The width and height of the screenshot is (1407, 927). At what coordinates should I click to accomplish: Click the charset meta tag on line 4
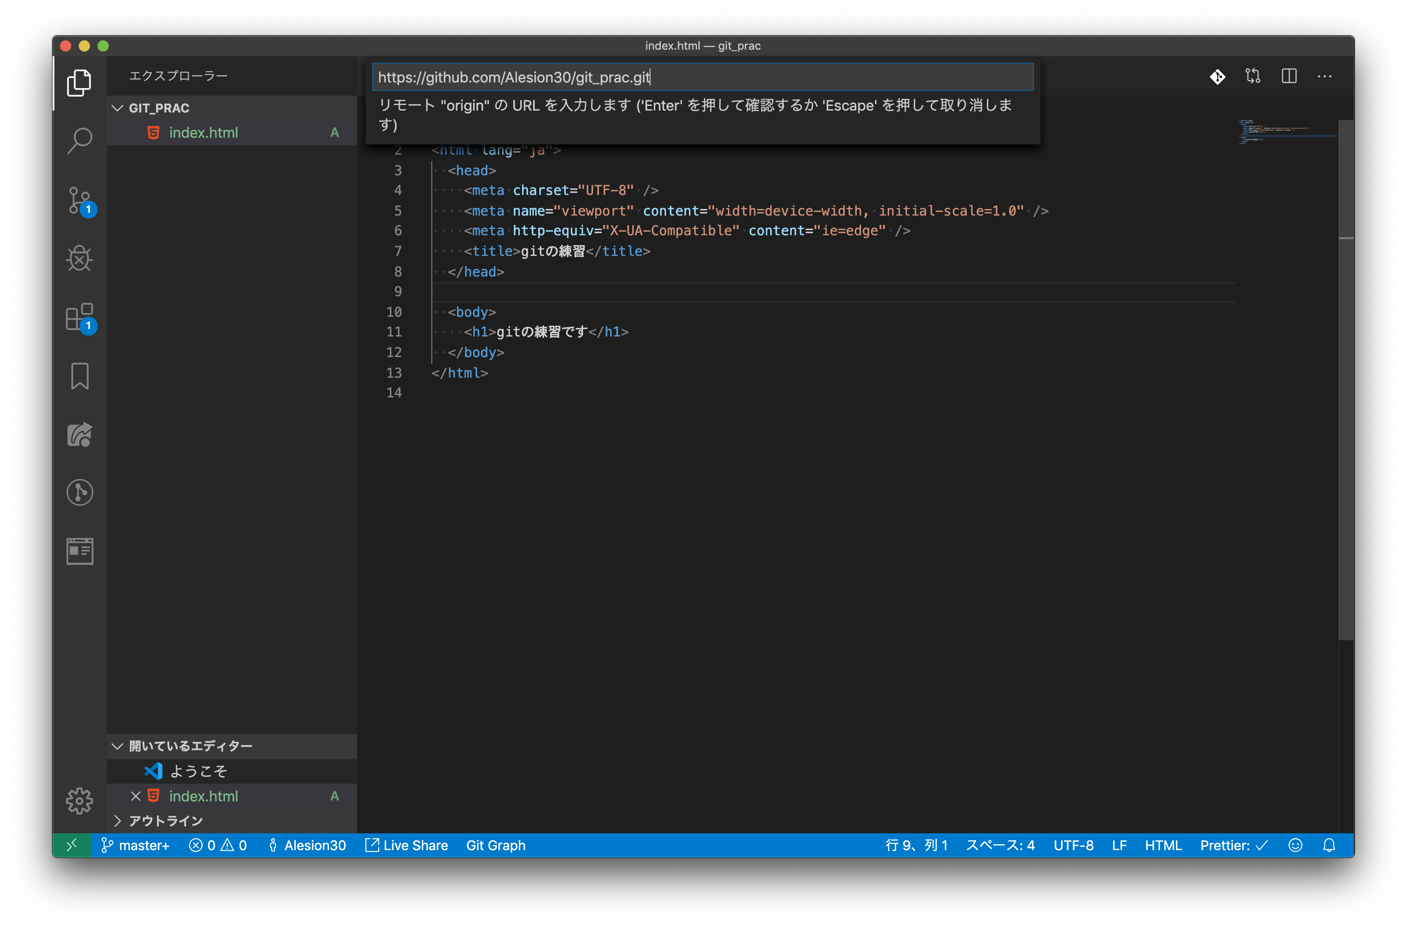coord(561,190)
